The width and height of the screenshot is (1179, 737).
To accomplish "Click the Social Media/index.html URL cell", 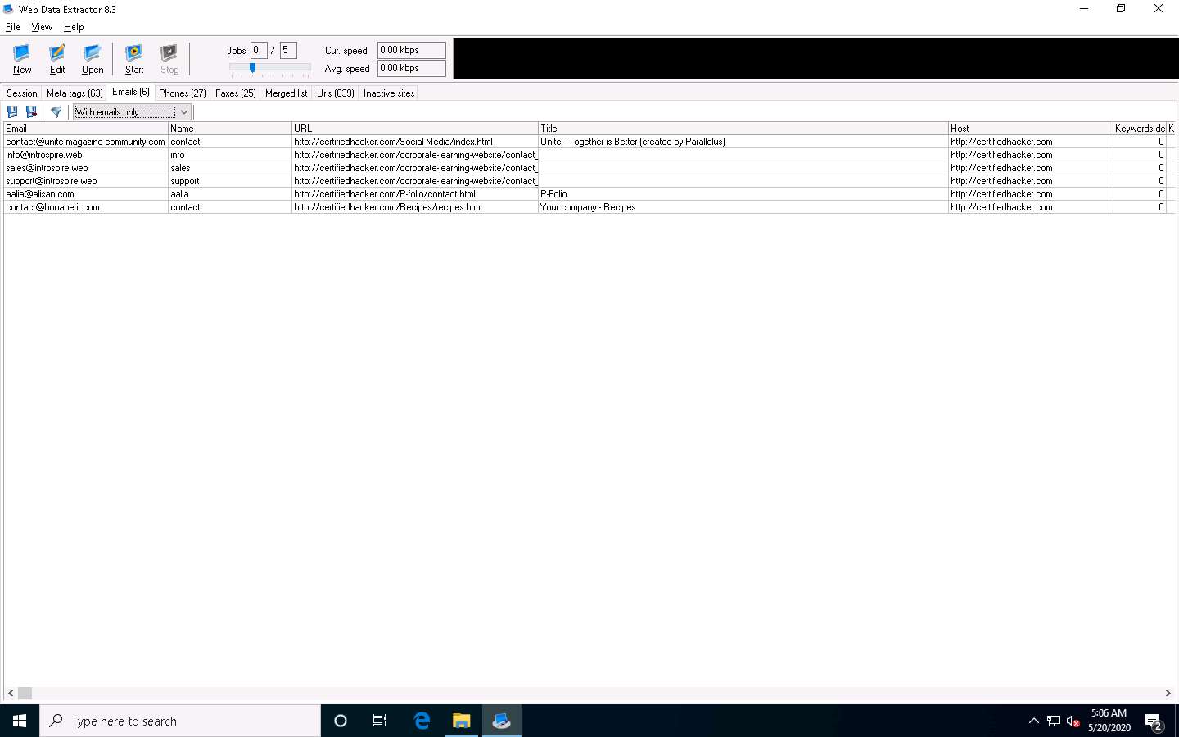I will [415, 142].
